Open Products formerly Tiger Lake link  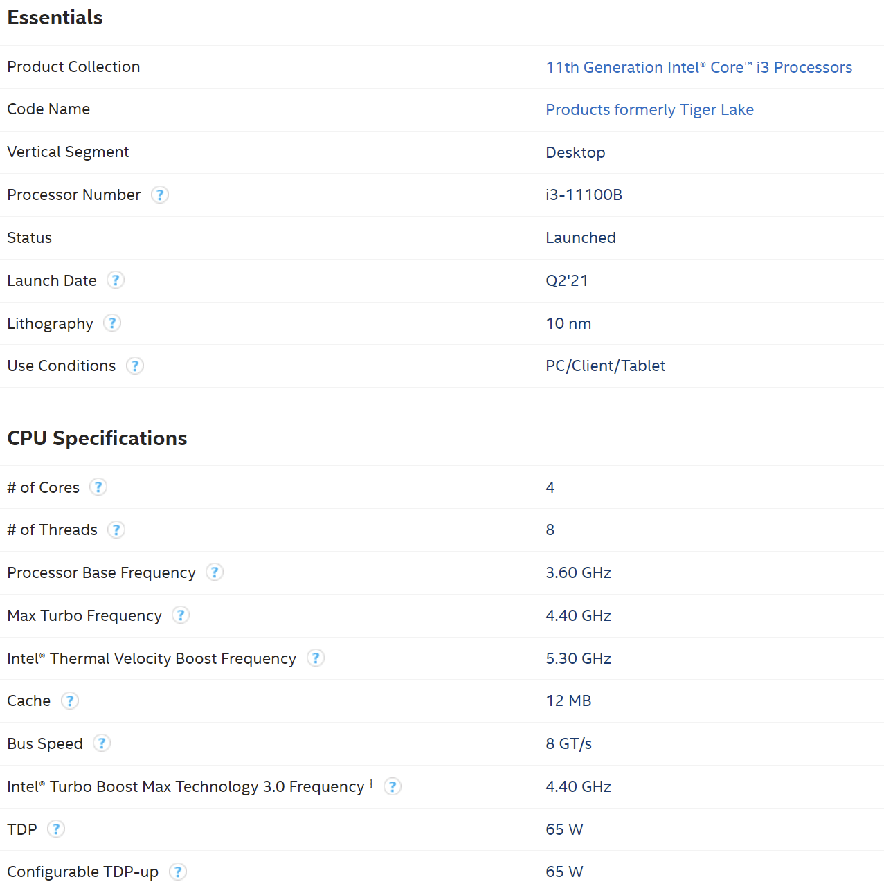649,110
